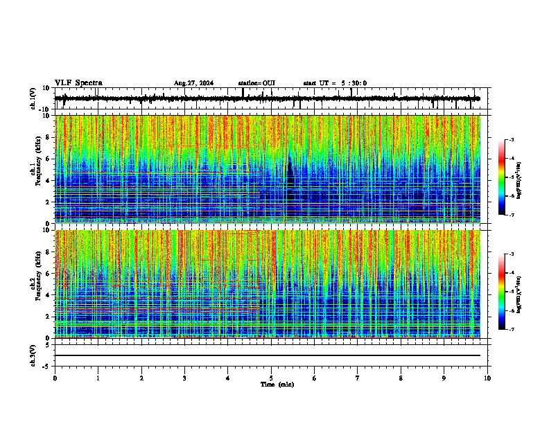Click the ch.2 'Frequency (kHz)' axis label
The height and width of the screenshot is (424, 549).
coord(38,276)
